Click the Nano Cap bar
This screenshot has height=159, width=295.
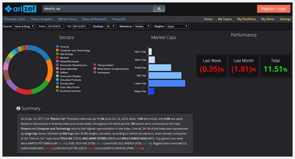tap(150, 51)
